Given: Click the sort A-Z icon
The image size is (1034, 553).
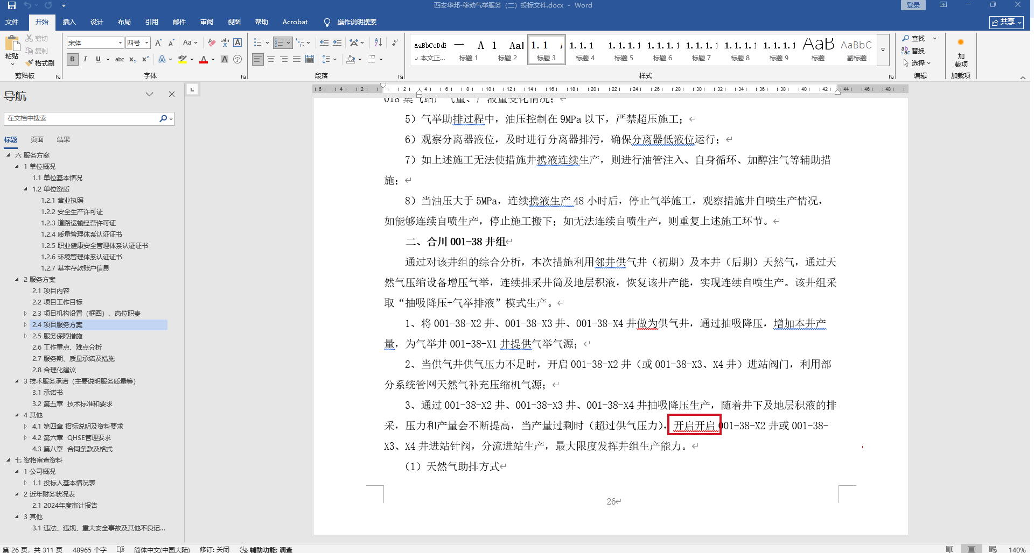Looking at the screenshot, I should 378,42.
